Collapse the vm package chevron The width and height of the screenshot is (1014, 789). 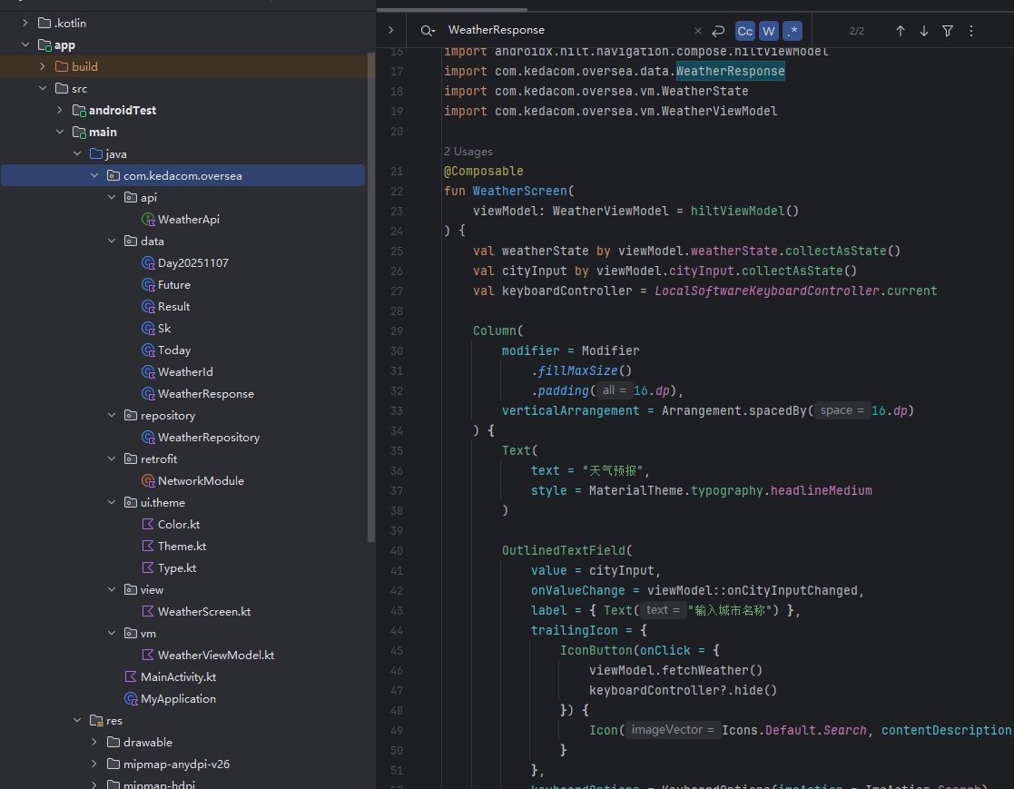click(112, 633)
